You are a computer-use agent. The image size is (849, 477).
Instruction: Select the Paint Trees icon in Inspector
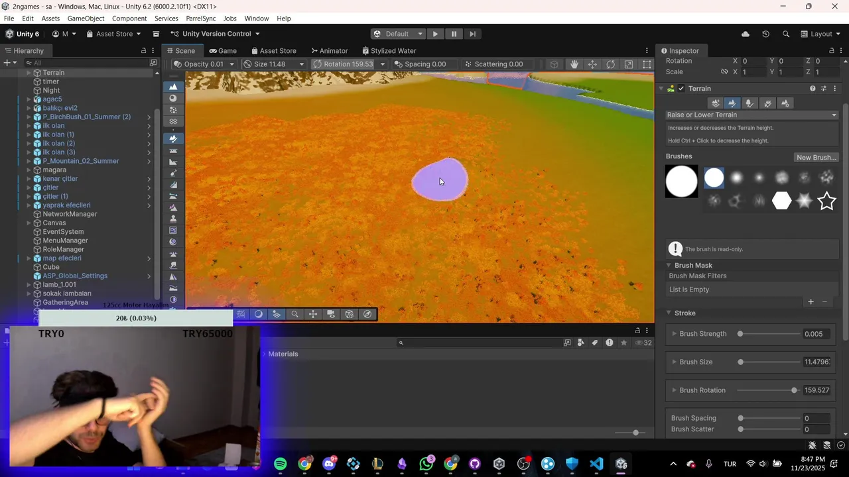point(750,103)
